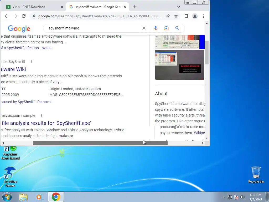
Task: Open the Chrome profile avatar
Action: [x=195, y=16]
